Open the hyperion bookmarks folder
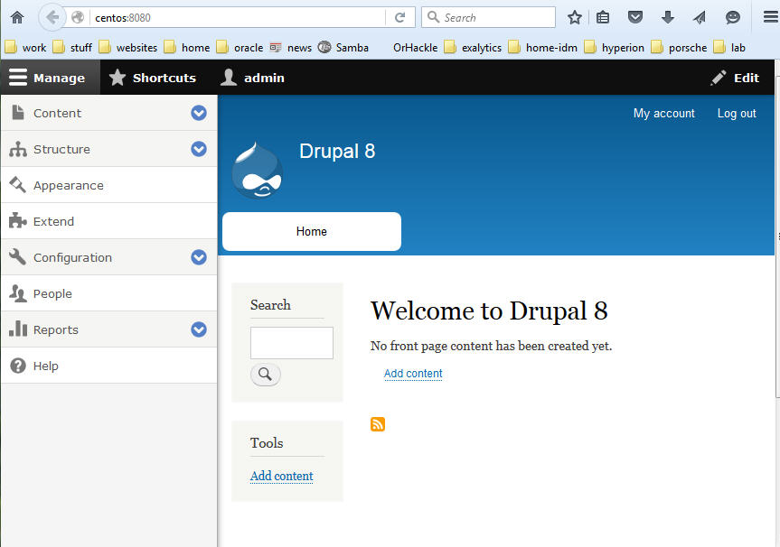The width and height of the screenshot is (780, 547). tap(615, 48)
